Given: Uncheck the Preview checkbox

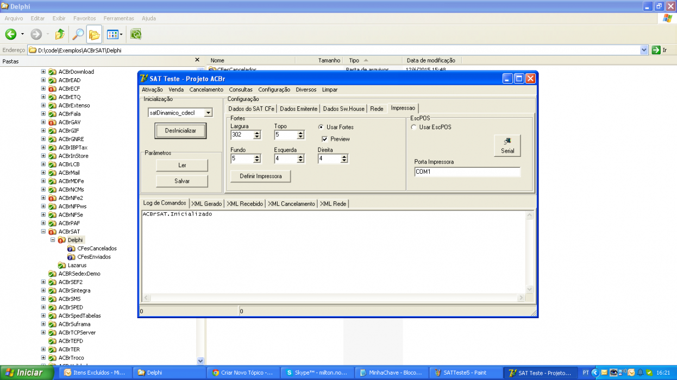Looking at the screenshot, I should (x=325, y=139).
